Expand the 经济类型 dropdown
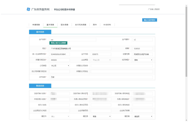The image size is (191, 123). click(x=142, y=60)
